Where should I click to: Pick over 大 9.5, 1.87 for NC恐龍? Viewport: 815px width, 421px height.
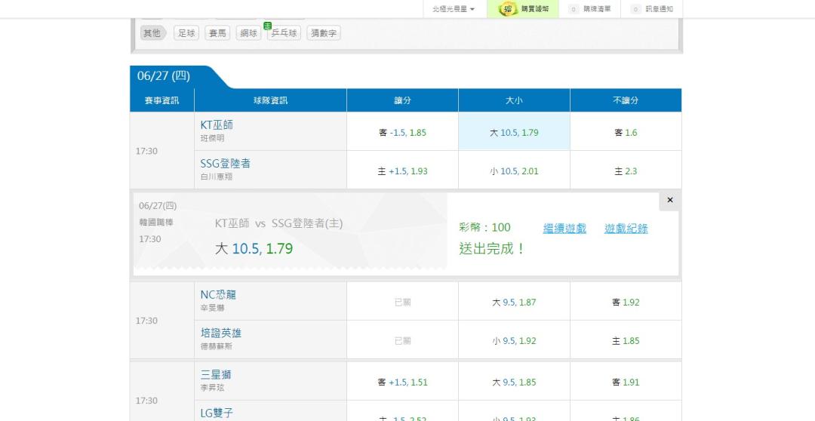[514, 302]
